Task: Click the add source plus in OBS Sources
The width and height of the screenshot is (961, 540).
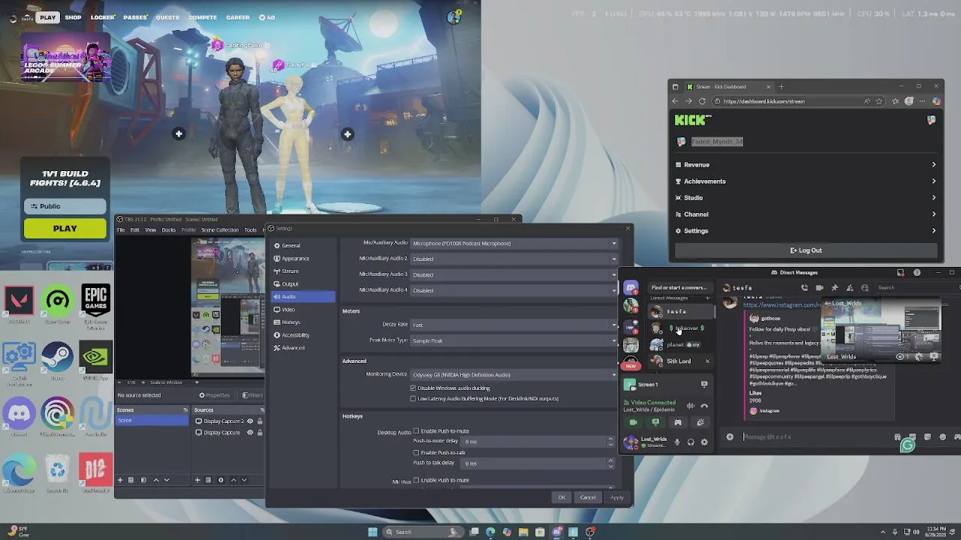Action: click(197, 480)
